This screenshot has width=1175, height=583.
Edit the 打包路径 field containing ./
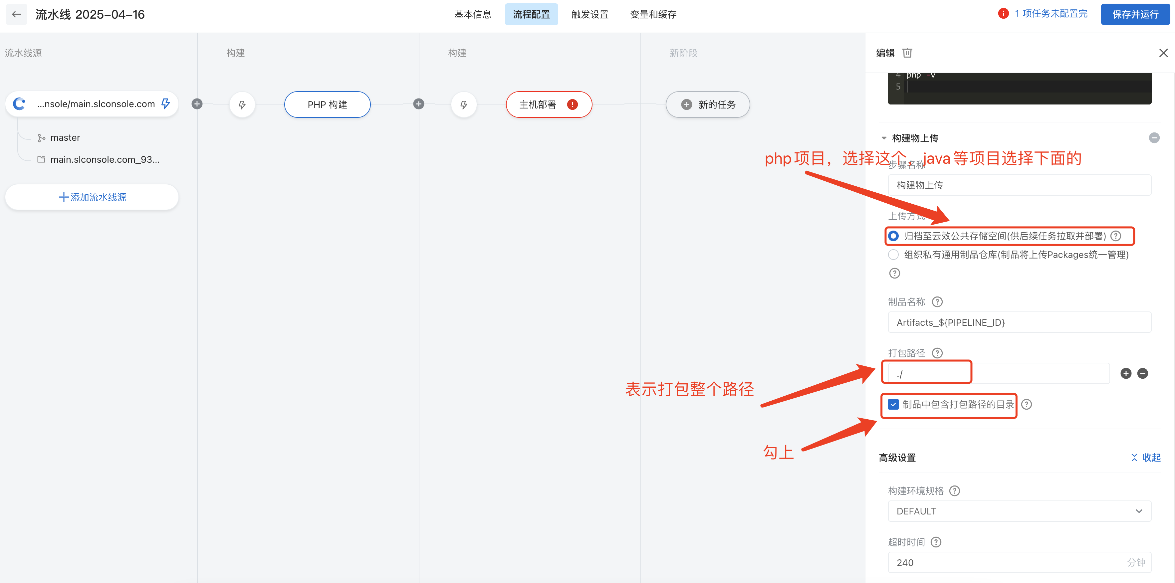pyautogui.click(x=999, y=373)
